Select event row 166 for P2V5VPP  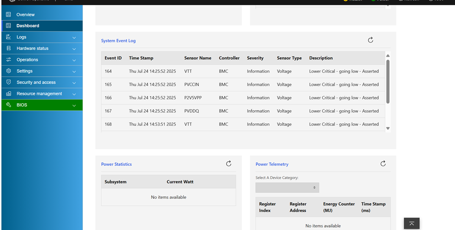pos(242,98)
